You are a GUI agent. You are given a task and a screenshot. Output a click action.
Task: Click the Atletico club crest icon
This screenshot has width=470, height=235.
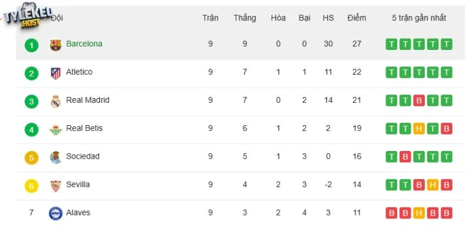(x=55, y=73)
